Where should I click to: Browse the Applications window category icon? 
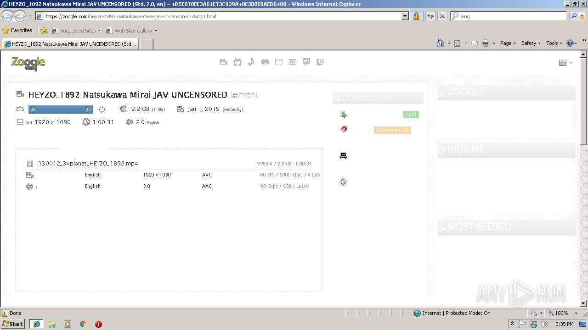point(279,62)
